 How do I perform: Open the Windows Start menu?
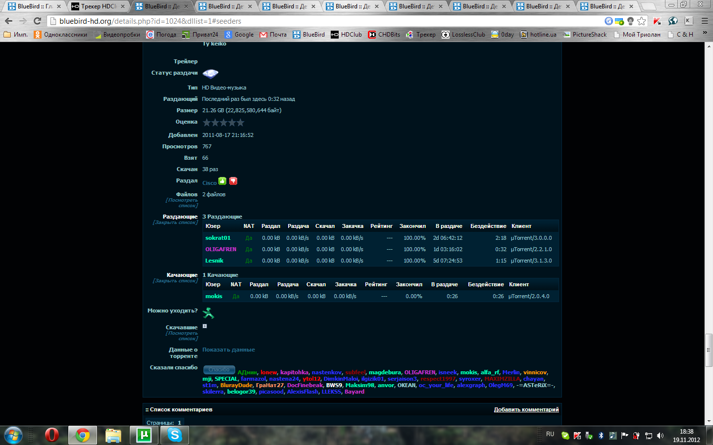click(13, 435)
